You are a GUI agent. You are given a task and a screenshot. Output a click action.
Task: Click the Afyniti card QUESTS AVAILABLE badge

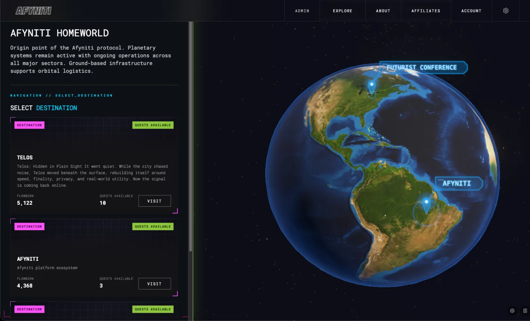pyautogui.click(x=153, y=226)
